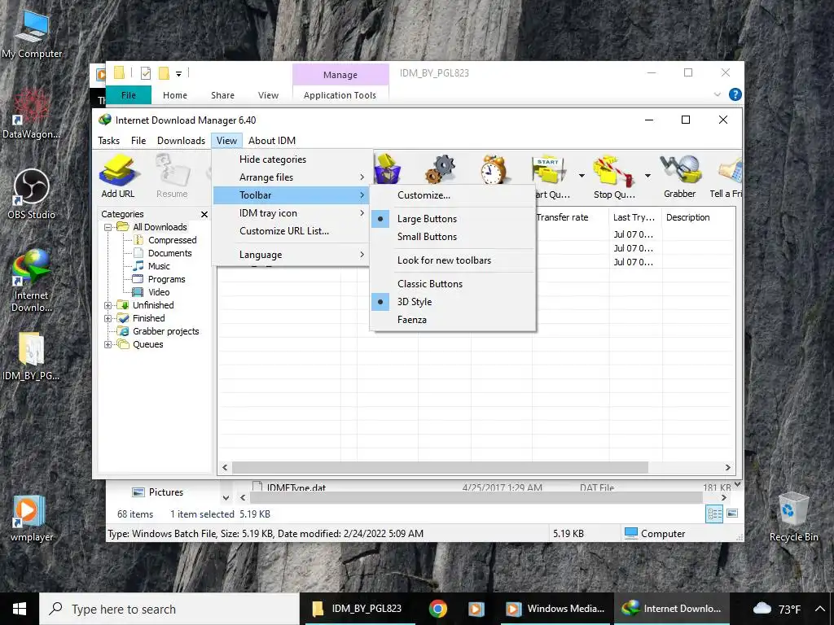This screenshot has height=625, width=834.
Task: Open the Stop Queue dropdown arrow
Action: click(647, 176)
